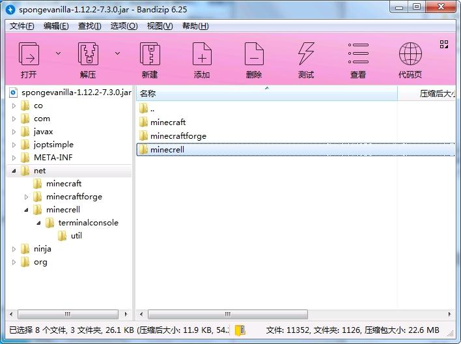The image size is (461, 344).
Task: Click the minecraftforge folder icon in file list
Action: 143,136
